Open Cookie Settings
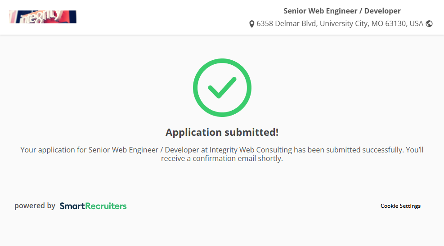The width and height of the screenshot is (444, 246). [400, 206]
